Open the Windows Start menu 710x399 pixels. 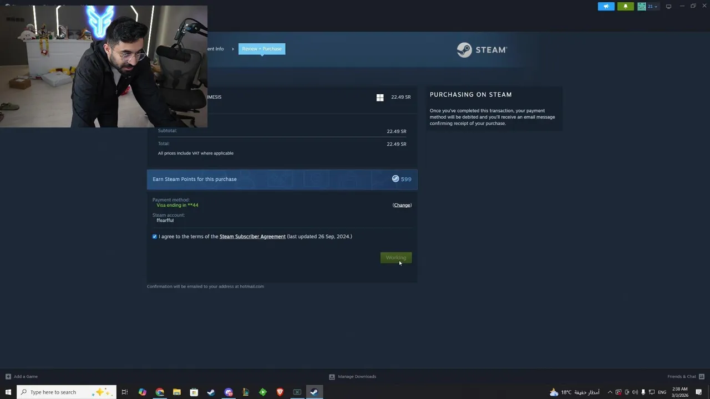pos(8,392)
